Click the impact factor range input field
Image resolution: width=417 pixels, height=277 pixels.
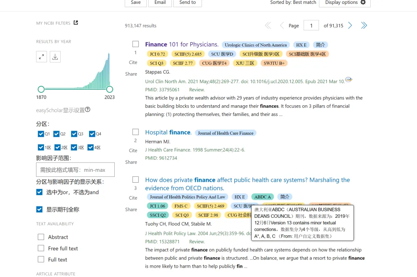[x=75, y=170]
